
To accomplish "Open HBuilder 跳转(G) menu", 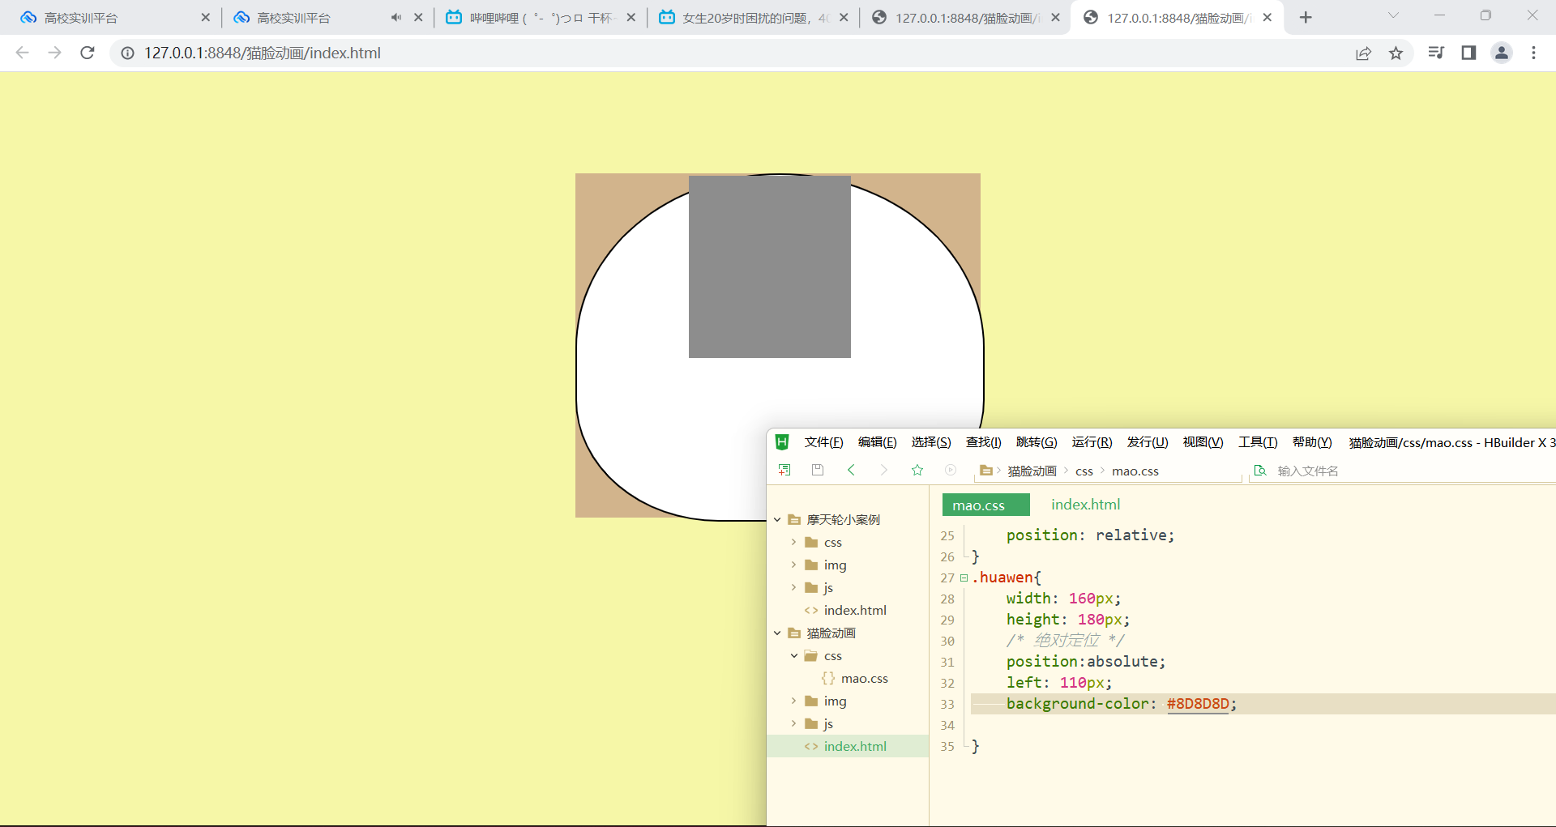I will pos(1037,441).
